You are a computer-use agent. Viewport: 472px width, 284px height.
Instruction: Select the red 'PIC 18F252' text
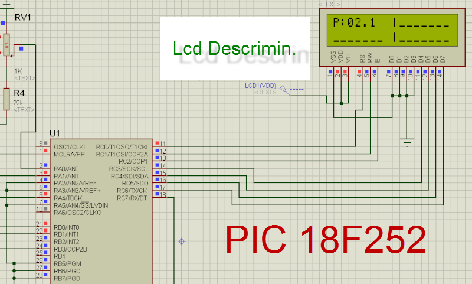(326, 240)
